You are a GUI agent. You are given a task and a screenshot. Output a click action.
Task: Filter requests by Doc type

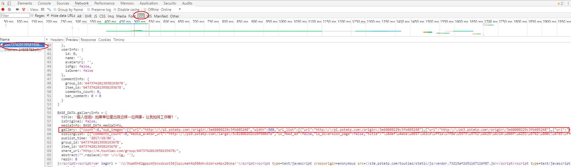point(141,16)
